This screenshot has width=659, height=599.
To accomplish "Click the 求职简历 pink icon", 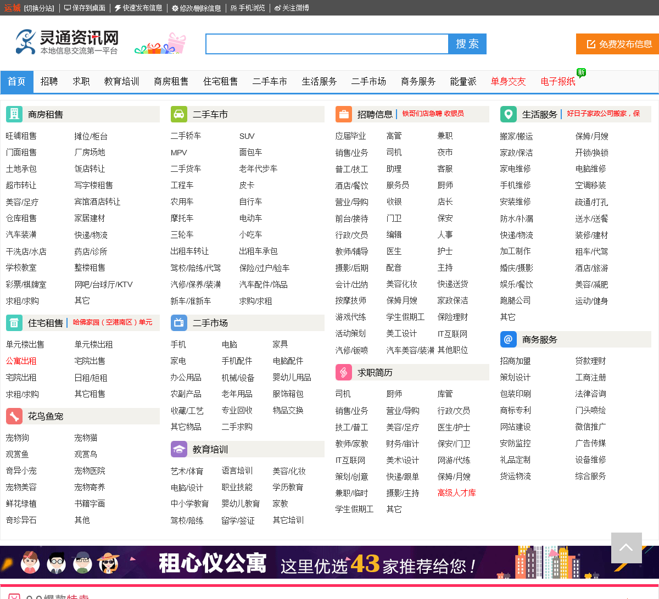I will (344, 372).
